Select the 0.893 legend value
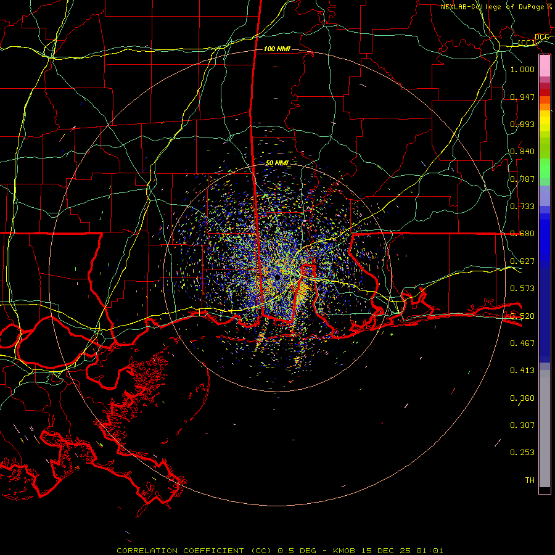The width and height of the screenshot is (555, 555). 522,124
